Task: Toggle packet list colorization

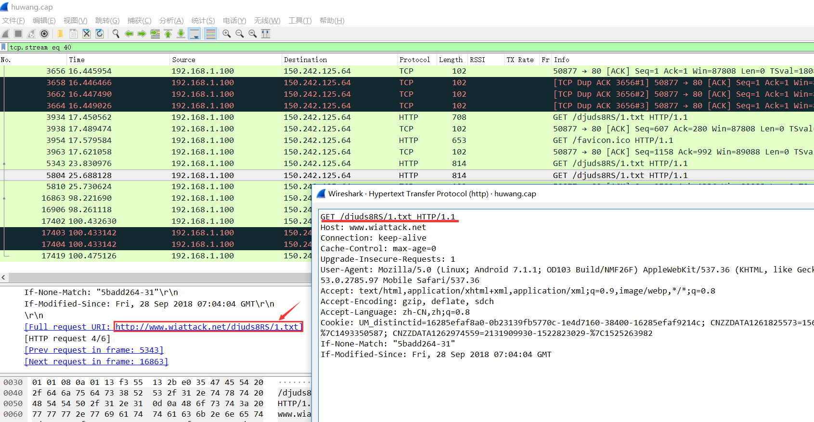Action: [x=210, y=34]
